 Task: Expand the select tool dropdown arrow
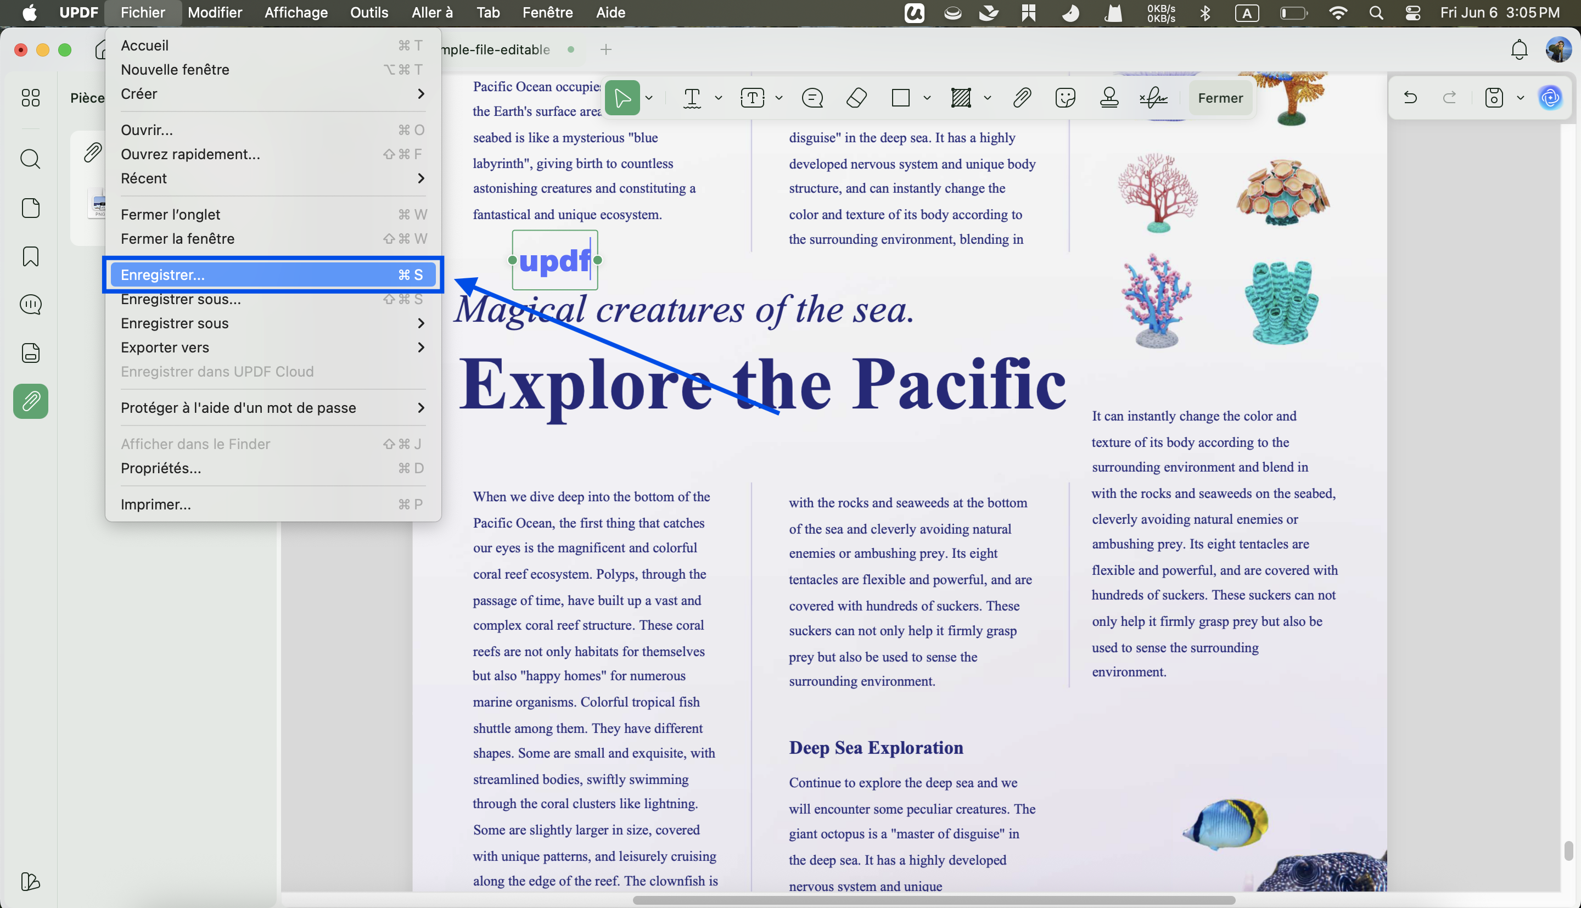pyautogui.click(x=649, y=98)
